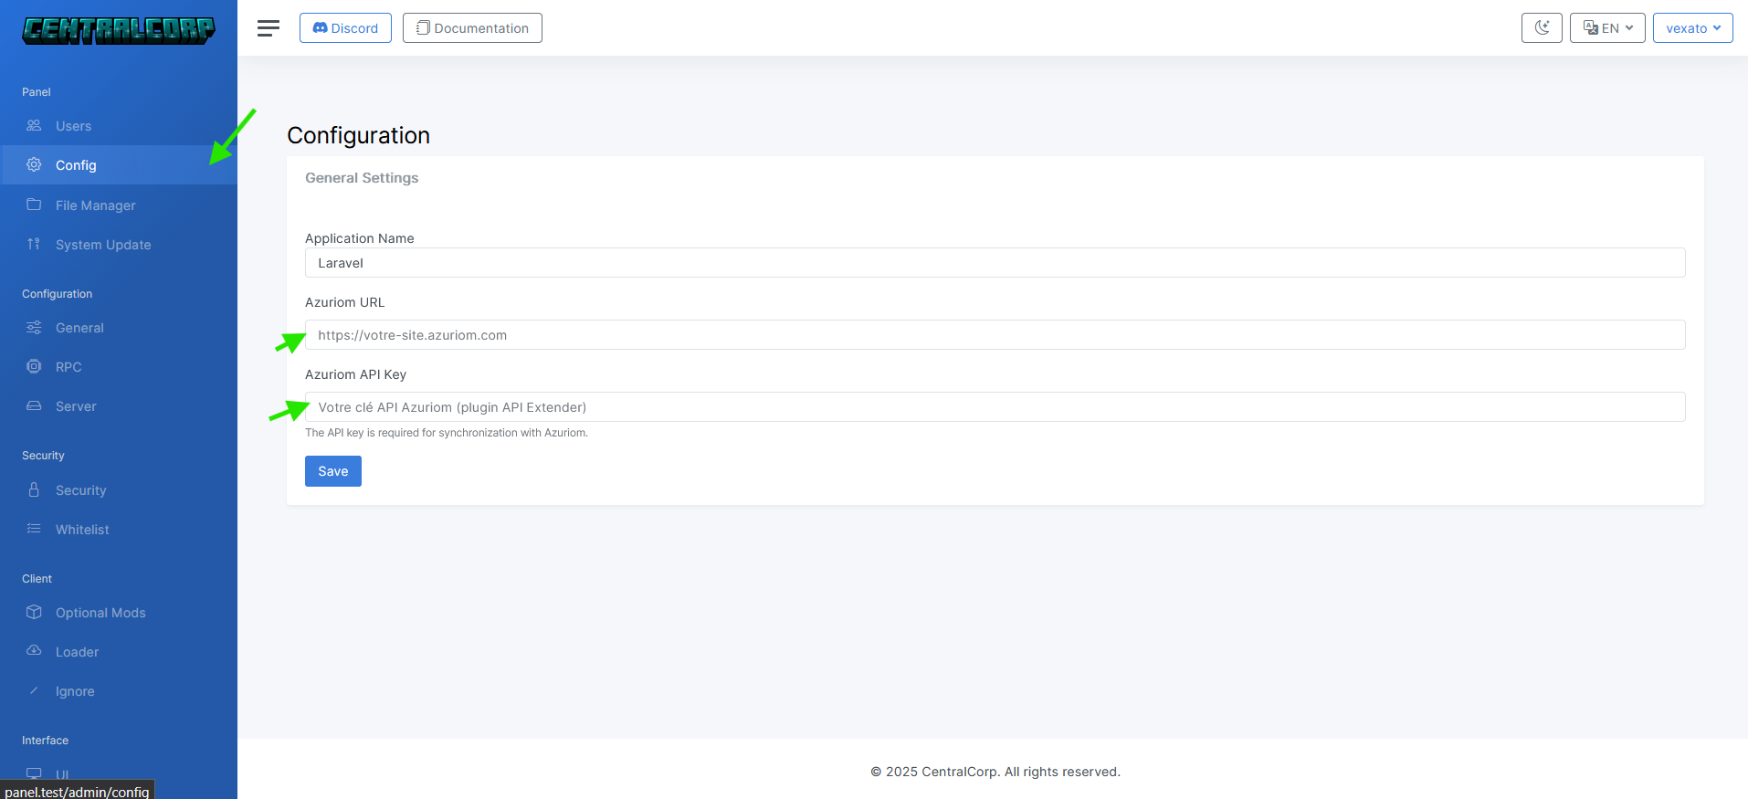Expand the vexato user menu
The height and width of the screenshot is (799, 1748).
1692,28
